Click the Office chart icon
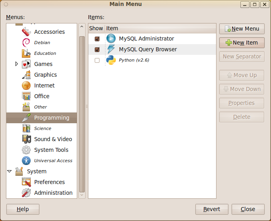Image resolution: width=271 pixels, height=221 pixels. [26, 96]
